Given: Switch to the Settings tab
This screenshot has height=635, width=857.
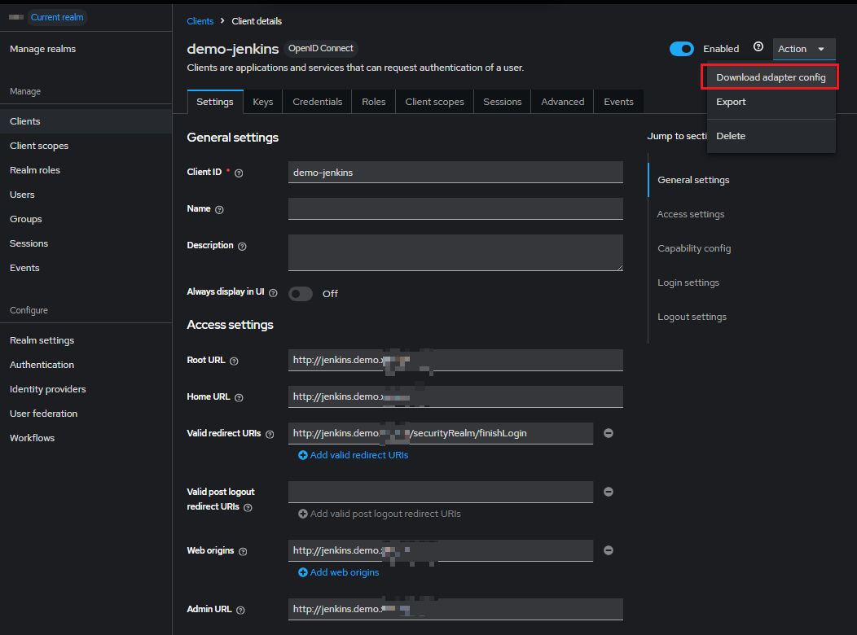Looking at the screenshot, I should click(x=215, y=102).
